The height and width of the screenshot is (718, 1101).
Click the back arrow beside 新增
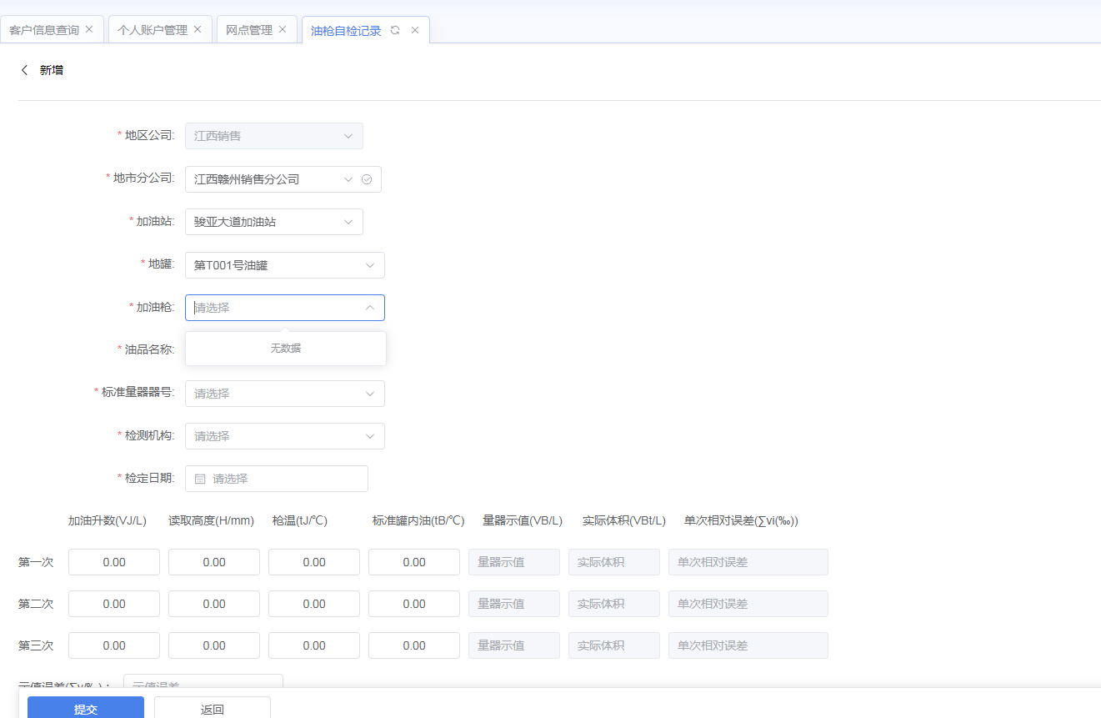24,70
